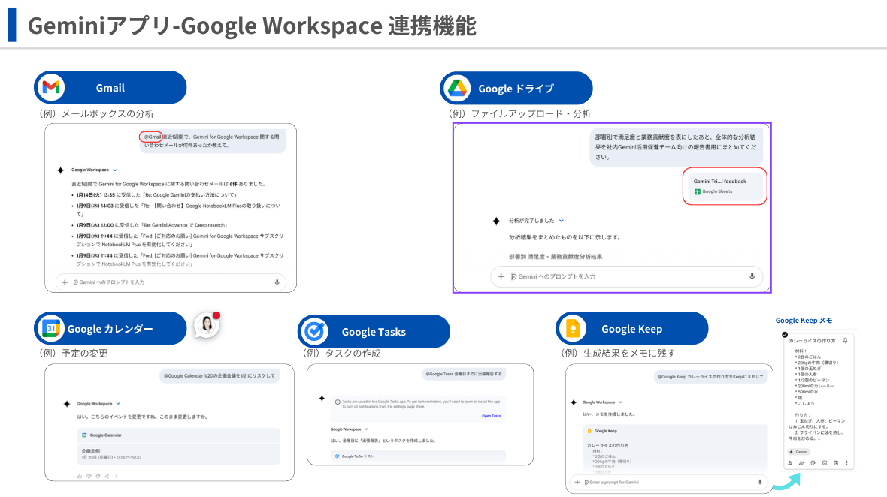This screenshot has width=887, height=497.
Task: Click the plus icon in Keep example prompt bar
Action: (x=577, y=482)
